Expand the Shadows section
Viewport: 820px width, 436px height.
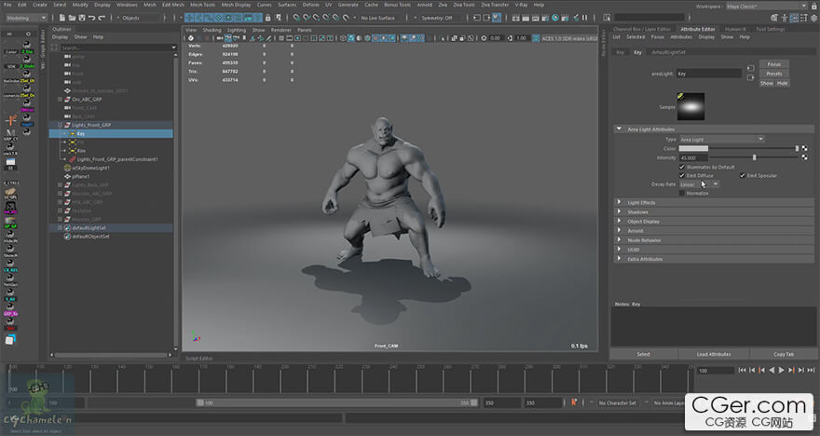[619, 211]
